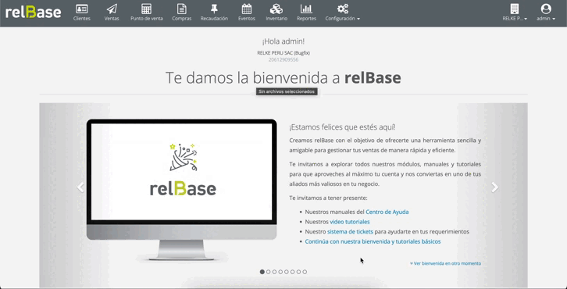
Task: Click the Eventos menu label
Action: pos(247,19)
